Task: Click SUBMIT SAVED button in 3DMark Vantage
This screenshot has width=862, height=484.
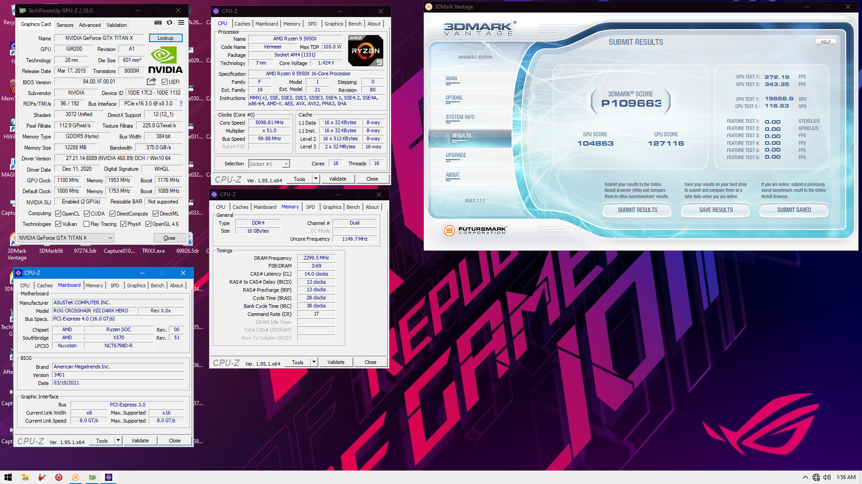Action: [794, 210]
